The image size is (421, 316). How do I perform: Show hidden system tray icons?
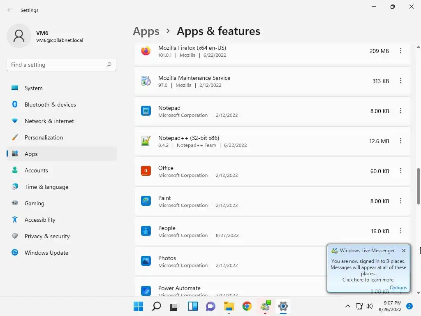tap(347, 306)
